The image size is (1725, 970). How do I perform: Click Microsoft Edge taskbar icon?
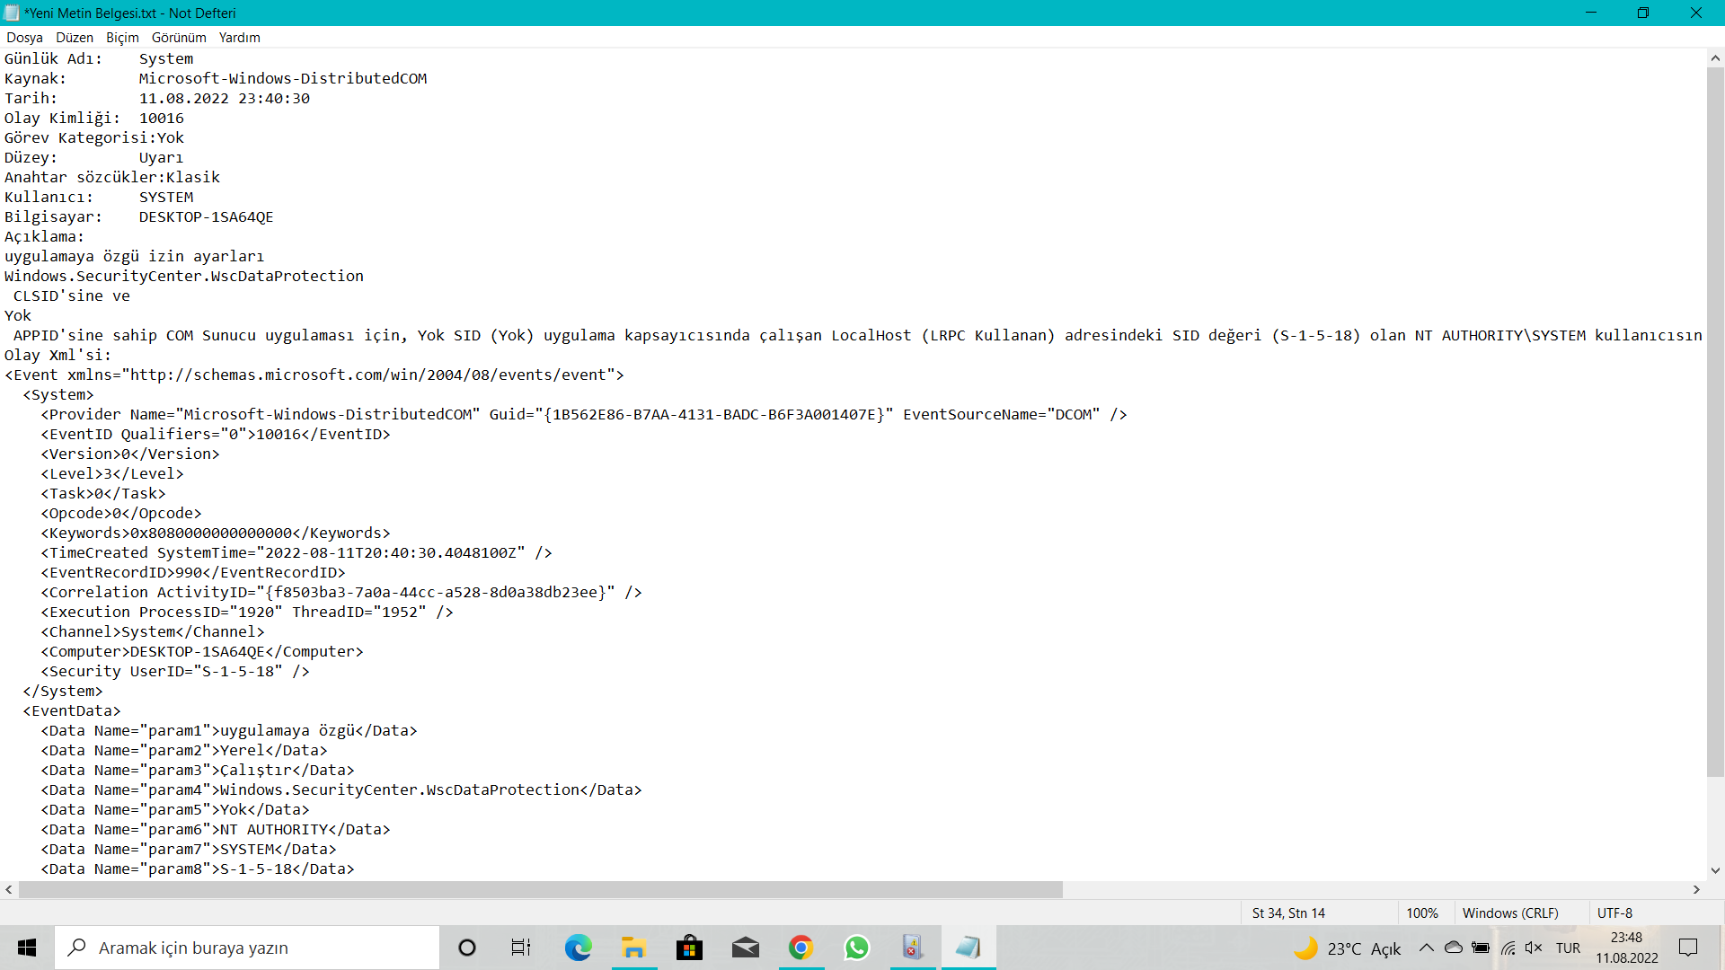coord(578,948)
